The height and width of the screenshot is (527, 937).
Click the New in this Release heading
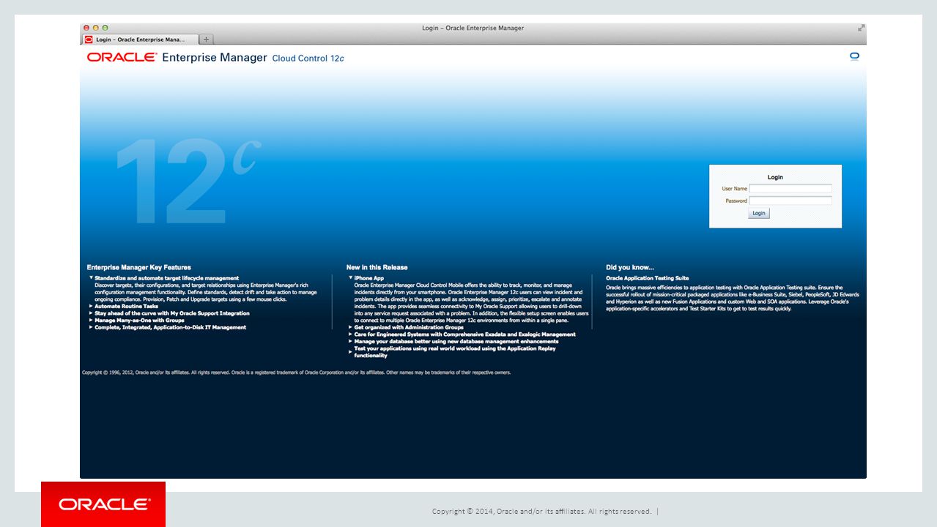[x=377, y=267]
